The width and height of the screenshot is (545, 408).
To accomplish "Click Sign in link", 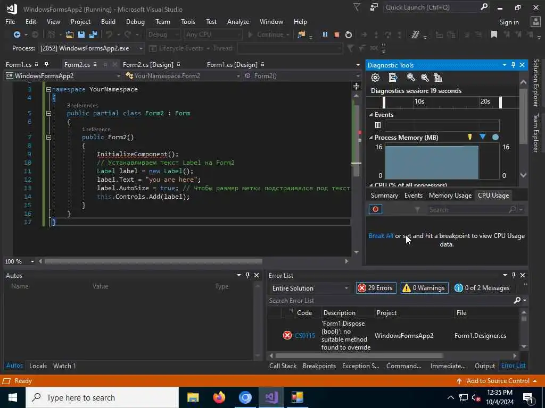I will point(509,22).
